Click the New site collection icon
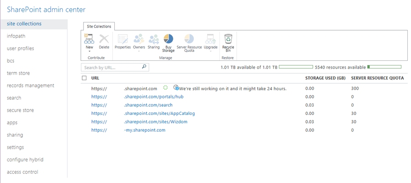The width and height of the screenshot is (411, 183). [89, 38]
